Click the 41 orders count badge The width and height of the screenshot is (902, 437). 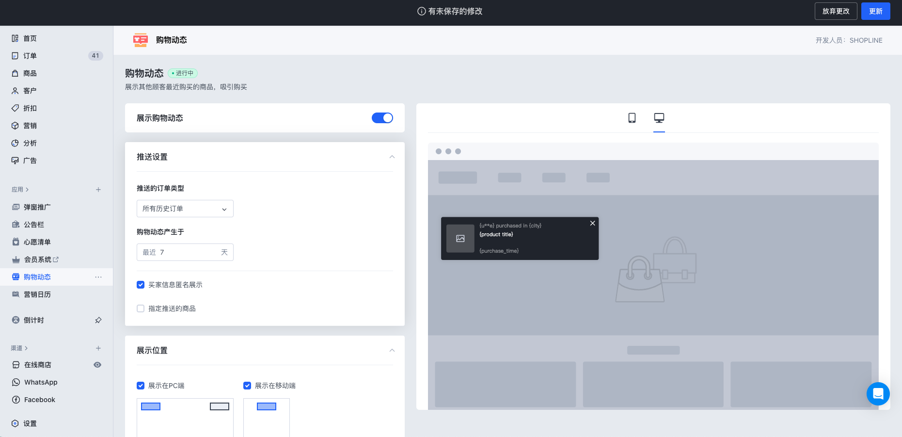point(95,56)
